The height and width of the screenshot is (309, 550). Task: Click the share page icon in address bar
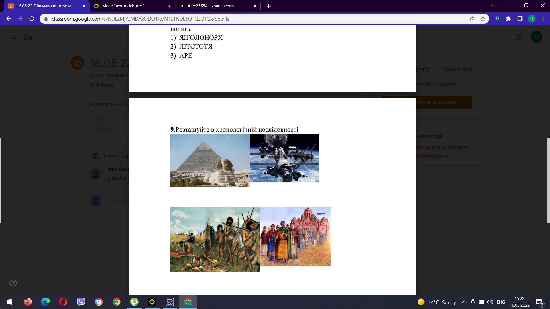tap(471, 19)
